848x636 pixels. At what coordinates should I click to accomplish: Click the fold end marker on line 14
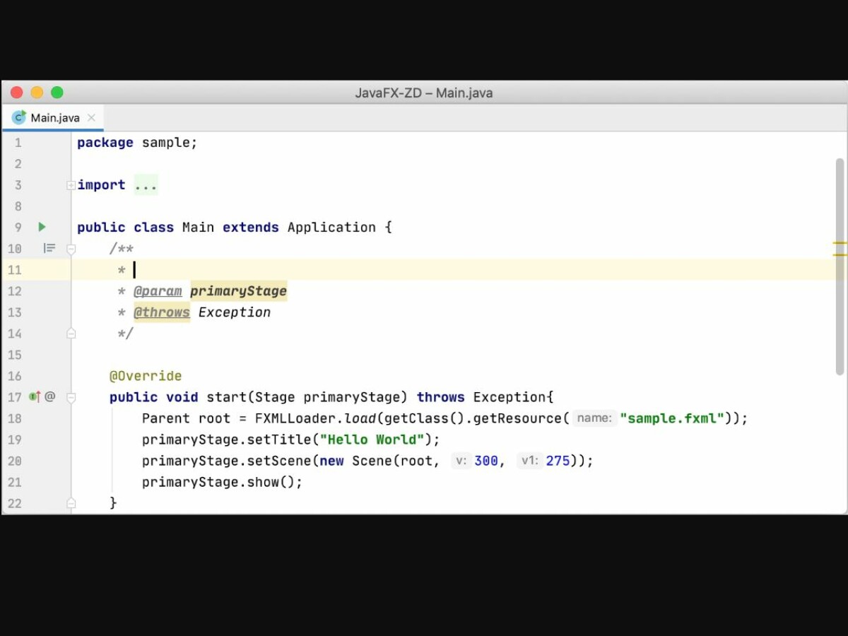pos(71,333)
